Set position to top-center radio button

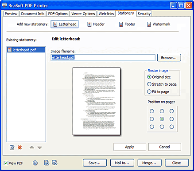[162, 111]
